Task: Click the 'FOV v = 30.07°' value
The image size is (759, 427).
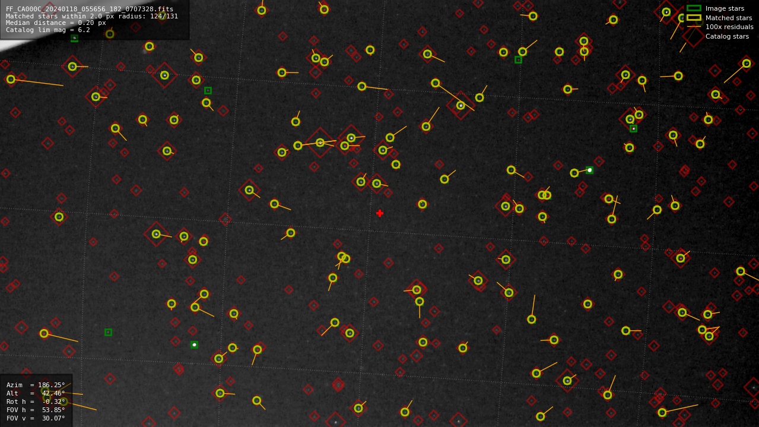Action: 36,418
